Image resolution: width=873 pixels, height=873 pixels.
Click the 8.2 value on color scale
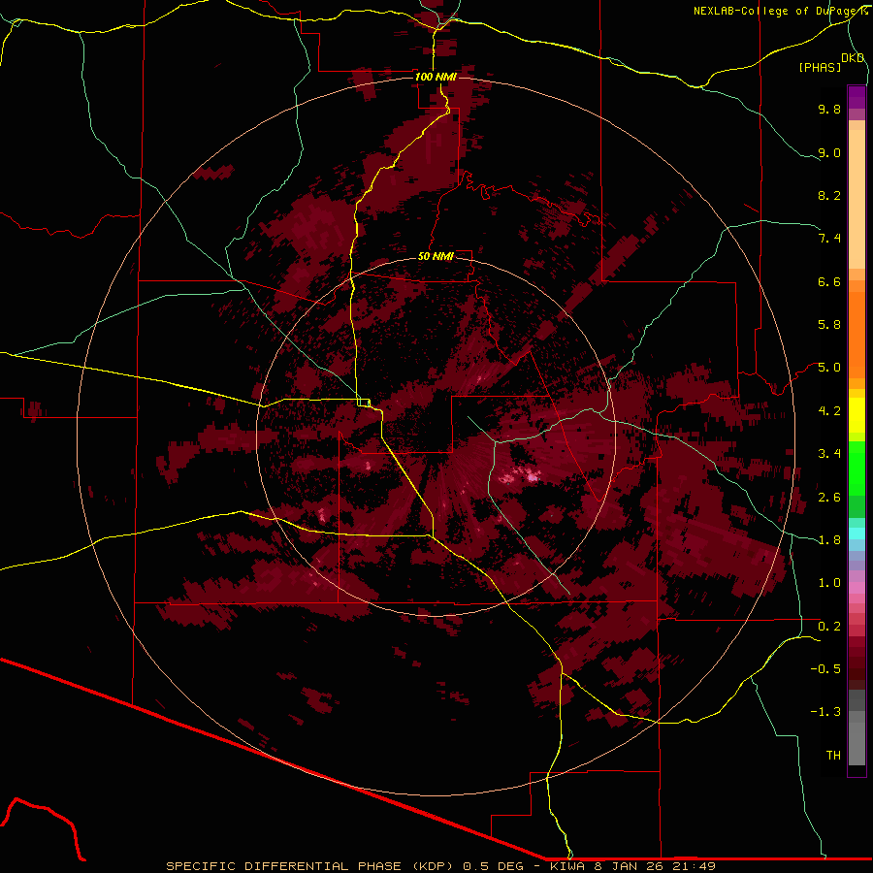[x=829, y=195]
